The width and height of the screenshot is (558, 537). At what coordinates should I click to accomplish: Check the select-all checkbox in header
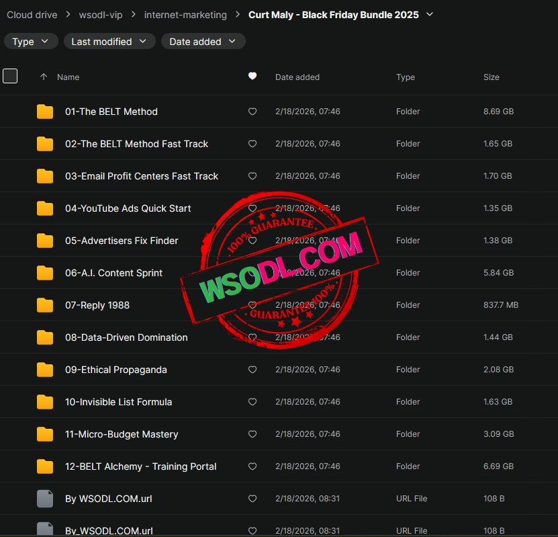[x=10, y=76]
